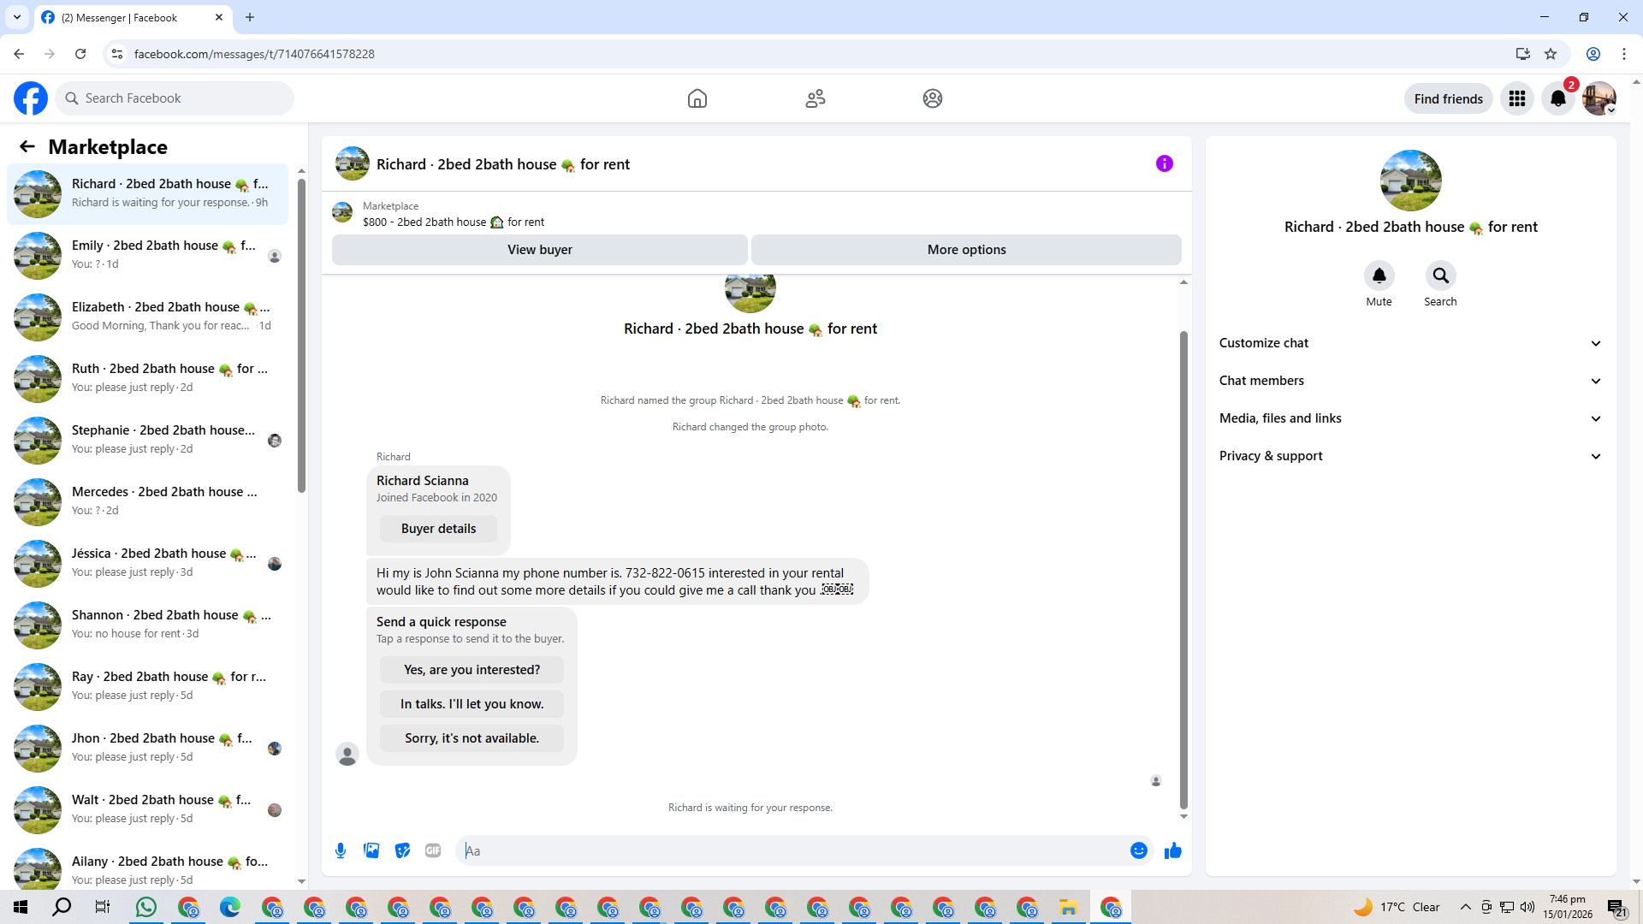Search in conversation using the Search icon
Viewport: 1643px width, 924px height.
pyautogui.click(x=1440, y=275)
